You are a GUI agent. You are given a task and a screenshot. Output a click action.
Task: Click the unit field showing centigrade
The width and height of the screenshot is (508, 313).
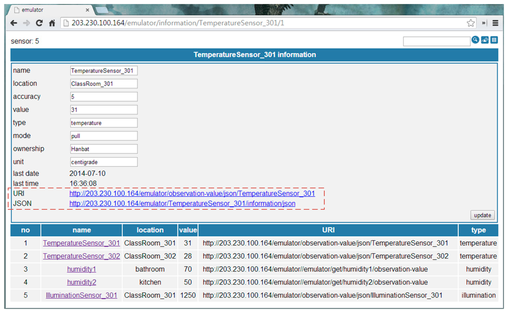104,162
